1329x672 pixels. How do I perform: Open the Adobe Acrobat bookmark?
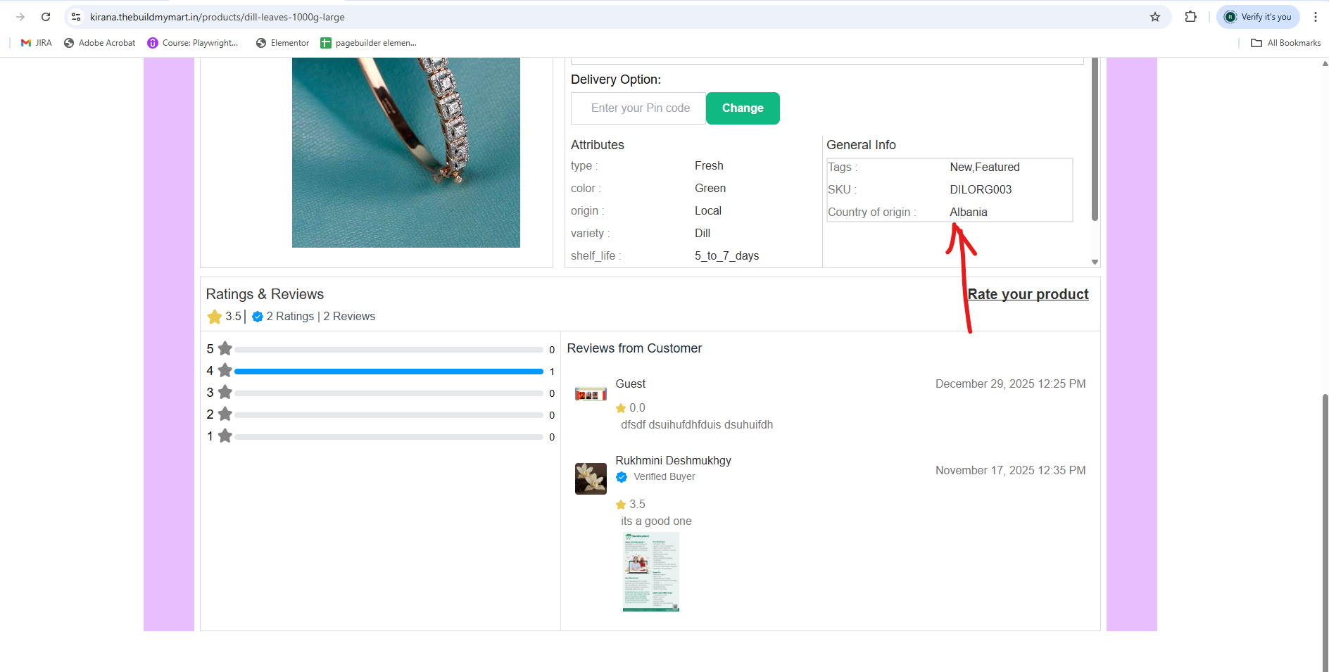100,43
